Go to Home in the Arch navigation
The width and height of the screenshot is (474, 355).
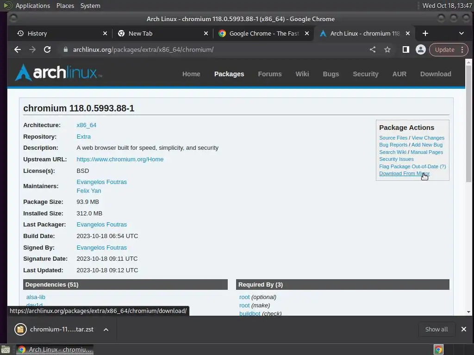(x=191, y=74)
